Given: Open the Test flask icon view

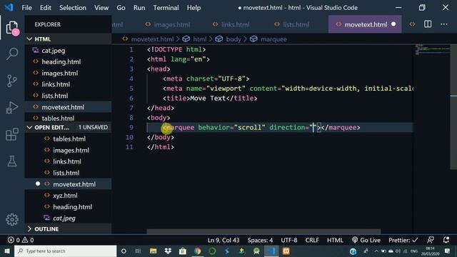Looking at the screenshot, I should (12, 161).
